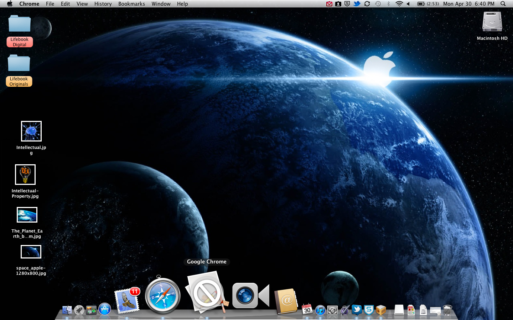Open the Chrome application menu

click(29, 4)
